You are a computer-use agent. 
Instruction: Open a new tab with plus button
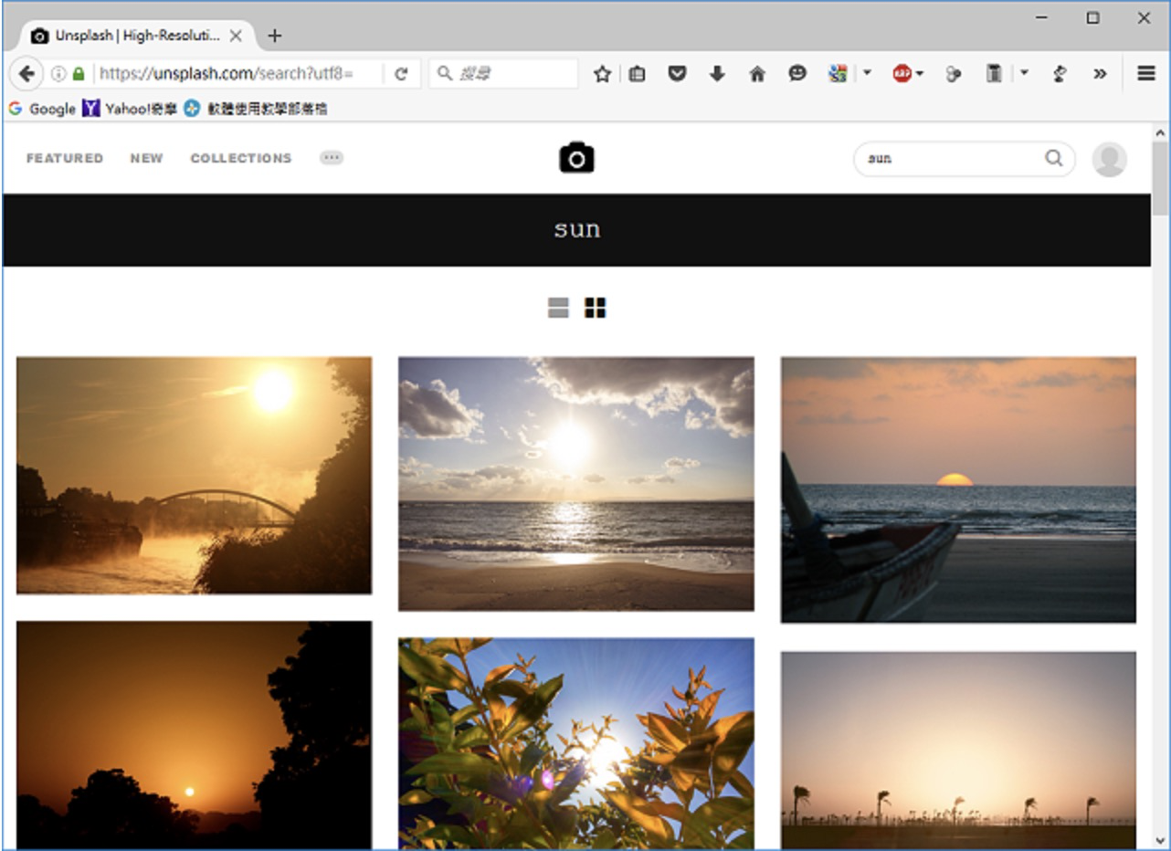coord(274,36)
